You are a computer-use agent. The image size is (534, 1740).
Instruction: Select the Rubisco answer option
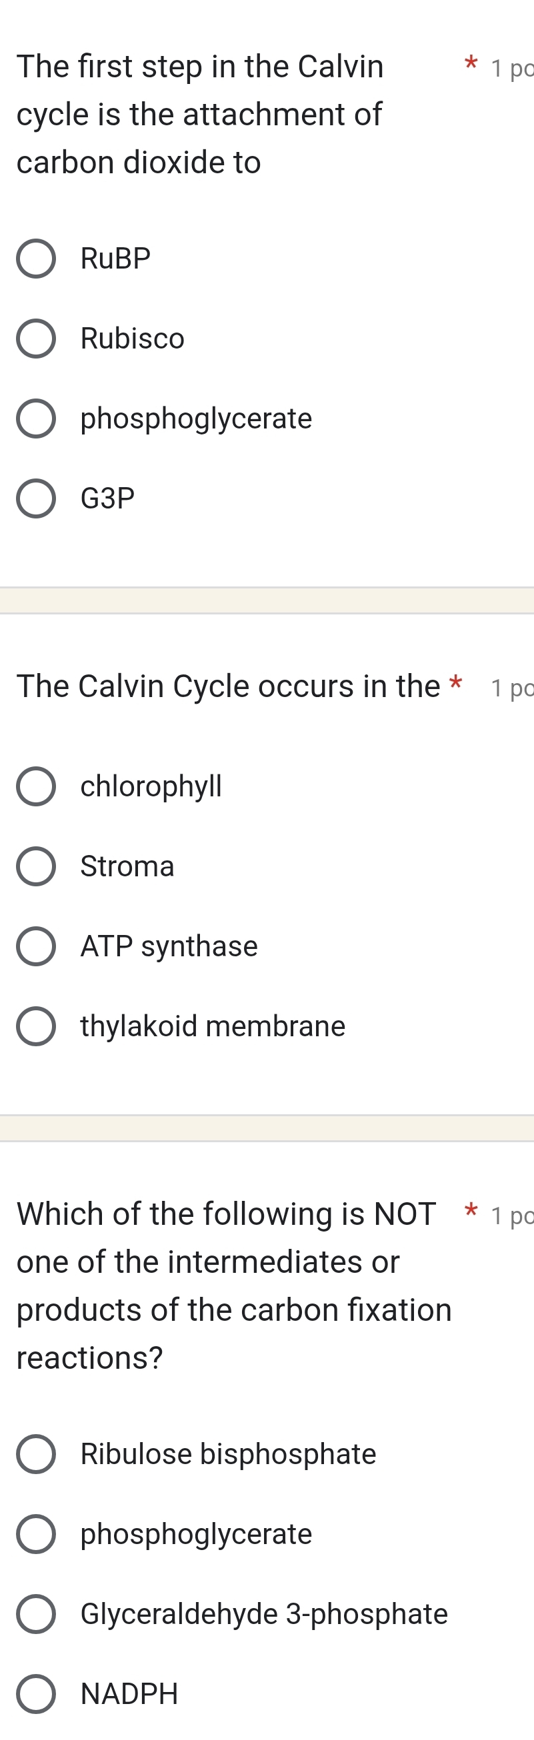pos(37,339)
